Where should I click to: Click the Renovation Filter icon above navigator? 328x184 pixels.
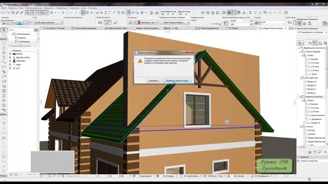coord(291,29)
